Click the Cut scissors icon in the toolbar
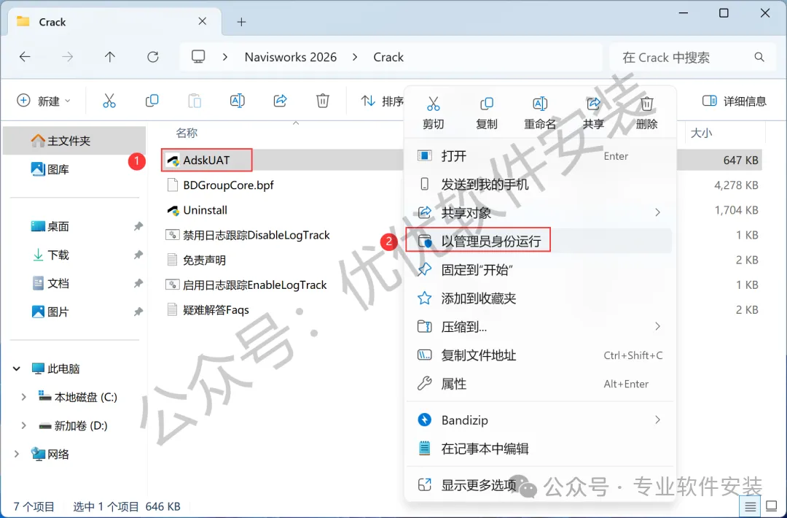 [109, 101]
